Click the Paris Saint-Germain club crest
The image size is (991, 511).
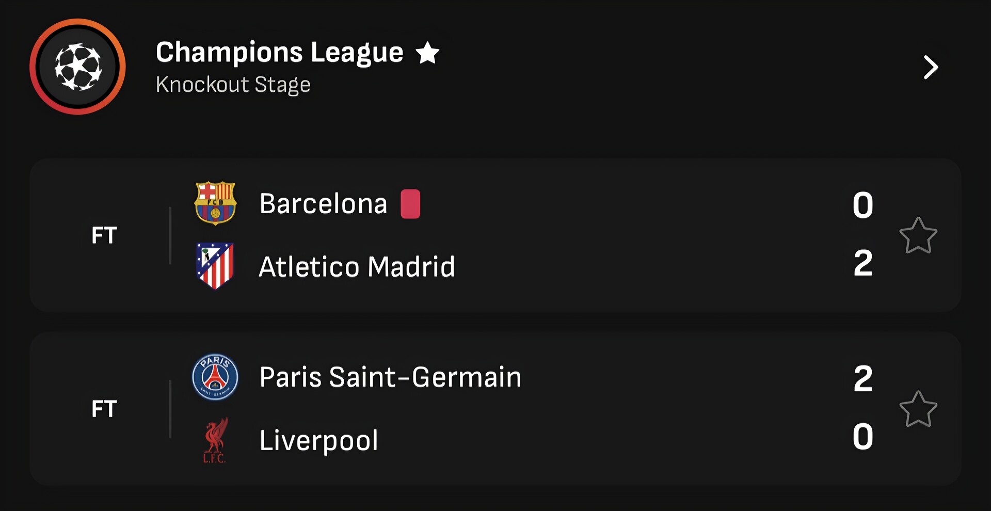(215, 377)
